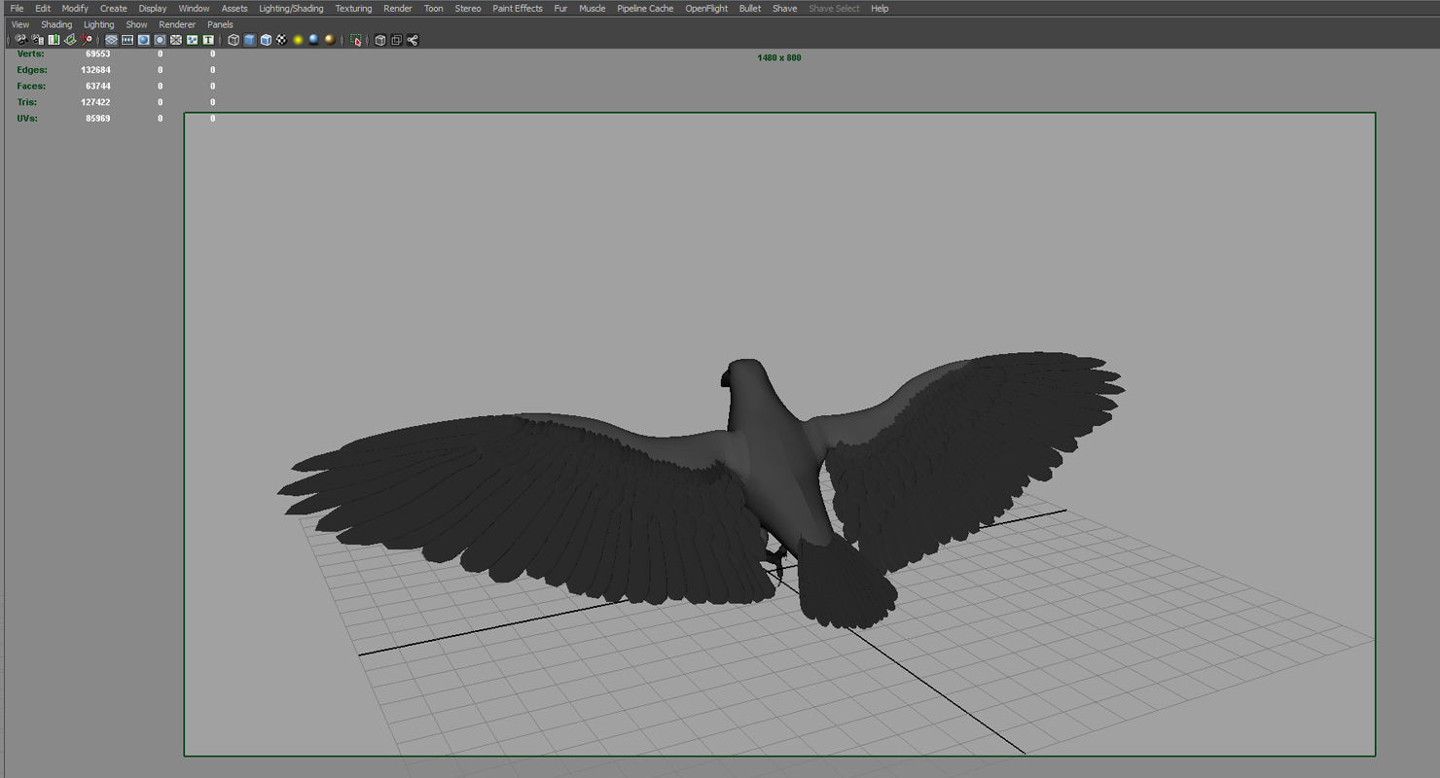
Task: Click the Tris count 127422
Action: coord(95,102)
